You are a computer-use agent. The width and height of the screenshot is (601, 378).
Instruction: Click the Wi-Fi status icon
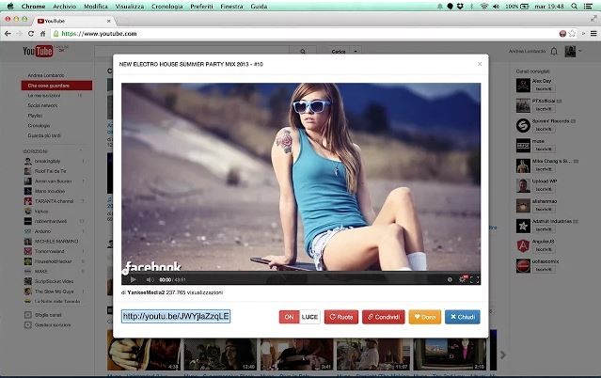[484, 7]
